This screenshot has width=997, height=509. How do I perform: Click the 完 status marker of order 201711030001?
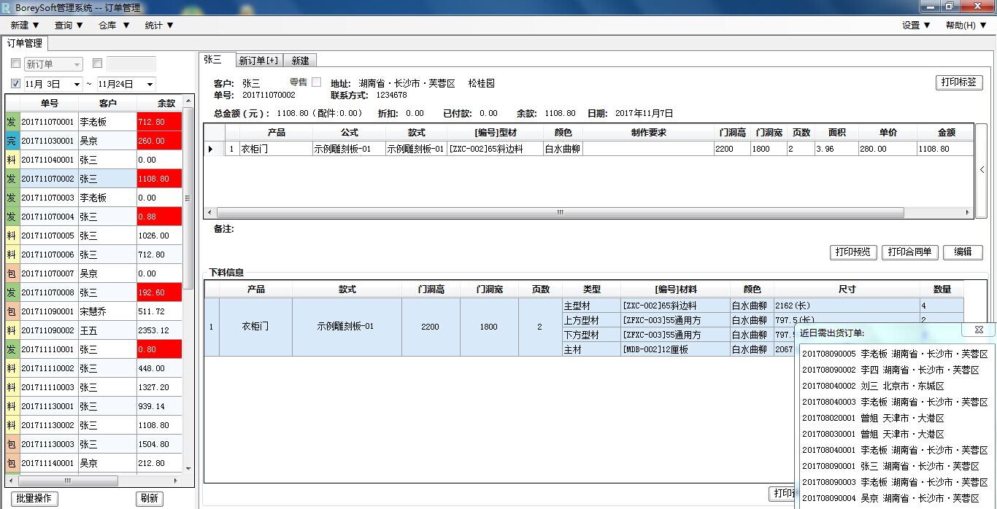click(12, 141)
